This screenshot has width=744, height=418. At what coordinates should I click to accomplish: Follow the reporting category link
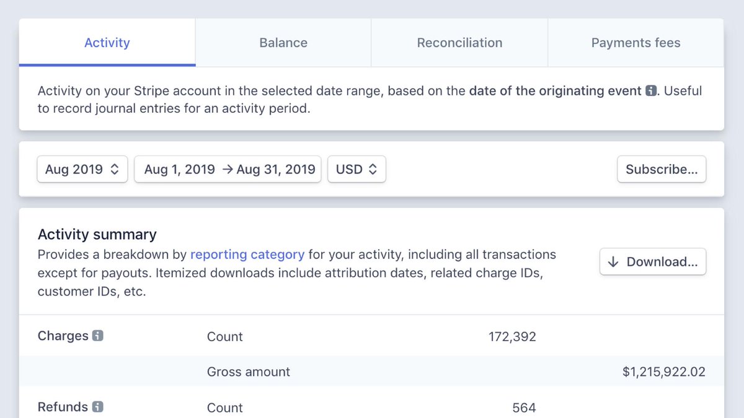pyautogui.click(x=247, y=254)
